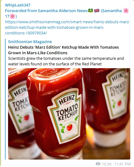
Task: Click the 11:41 PM message timestamp
Action: [x=123, y=164]
